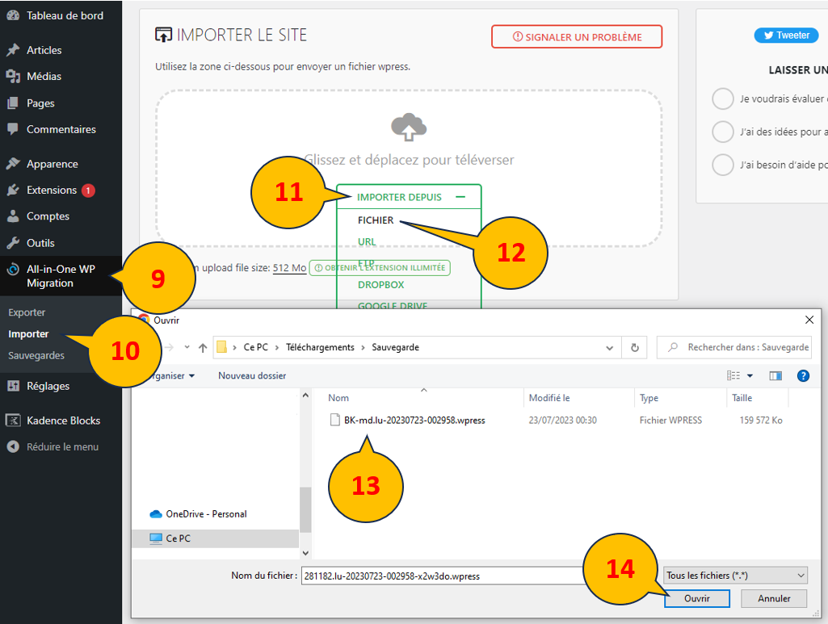
Task: Refresh the Sauvegarde folder listing
Action: pos(635,348)
